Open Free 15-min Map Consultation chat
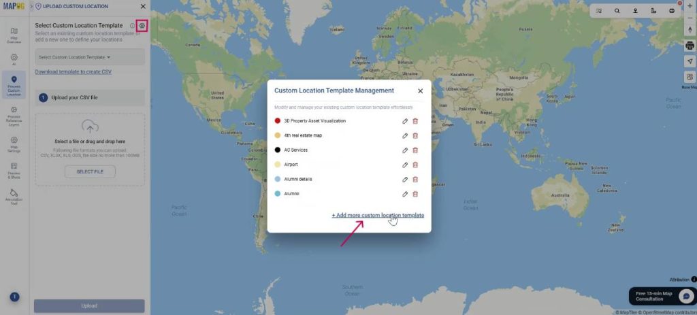Screen dimensions: 697x315 click(662, 296)
